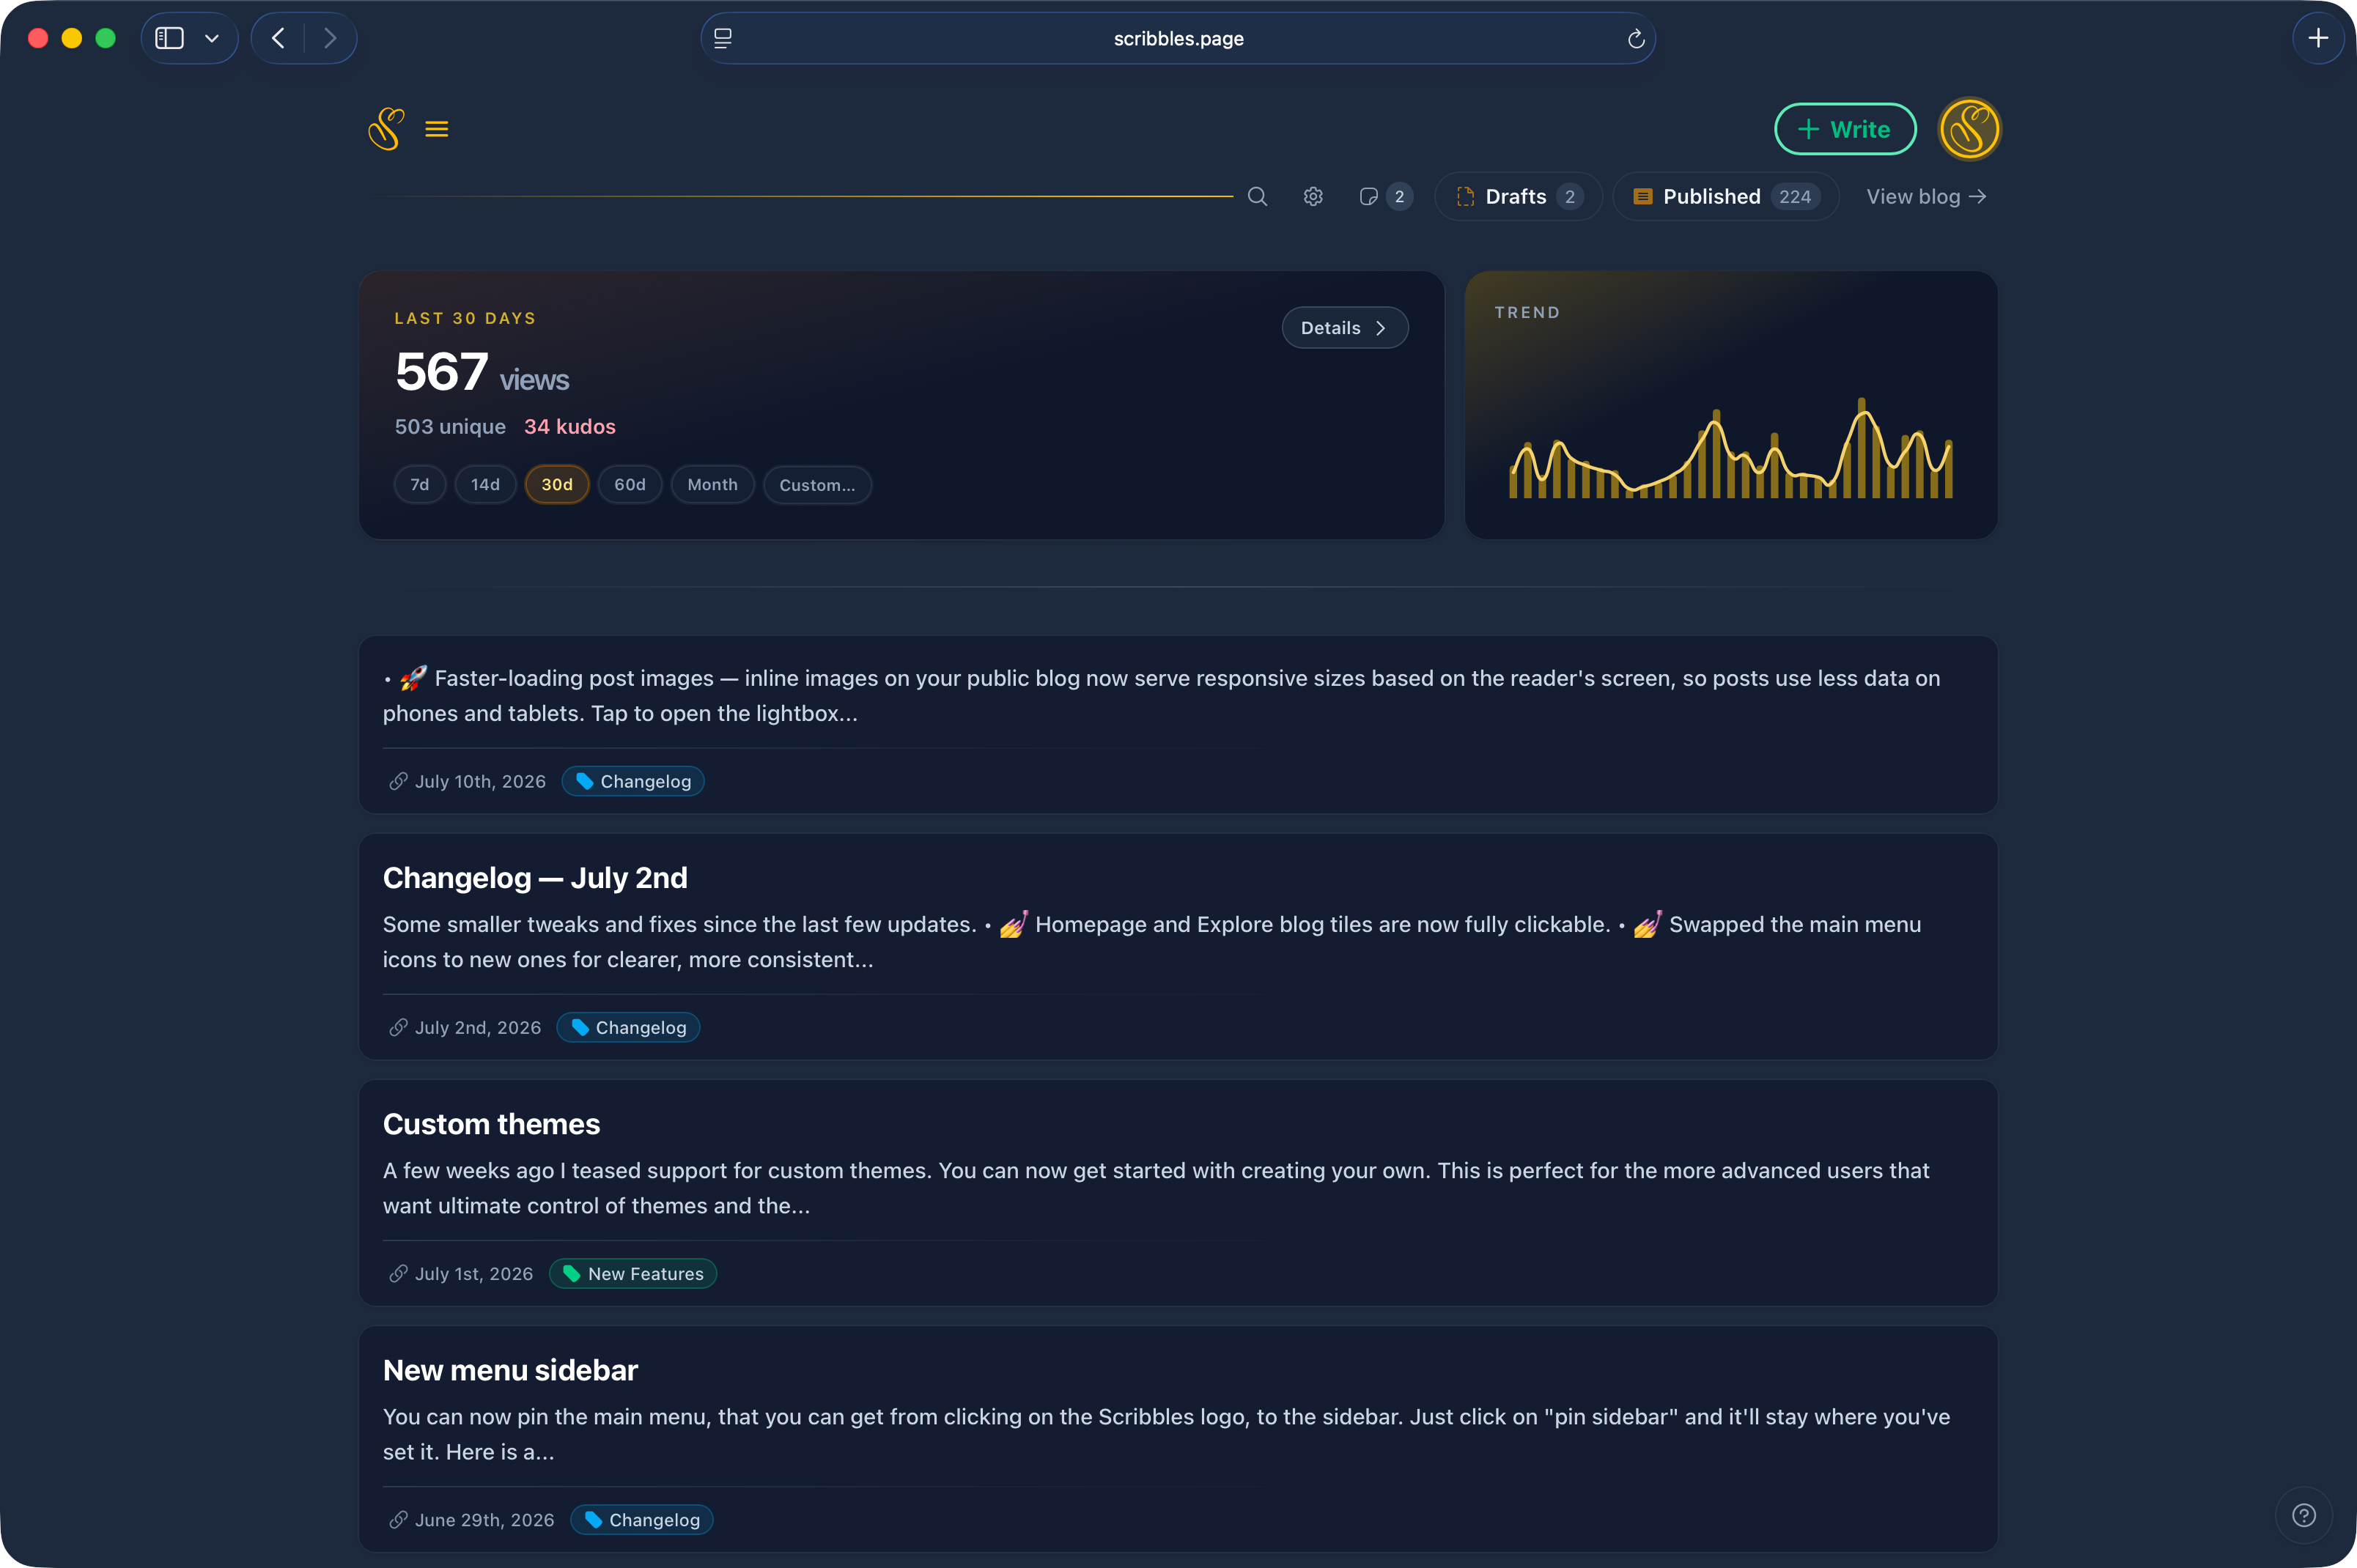Screen dimensions: 2357x1568
Task: Click the 'June 29th, 2026' date
Action: [x=484, y=1519]
